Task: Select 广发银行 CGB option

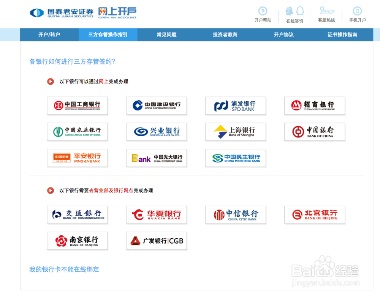Action: coord(156,241)
